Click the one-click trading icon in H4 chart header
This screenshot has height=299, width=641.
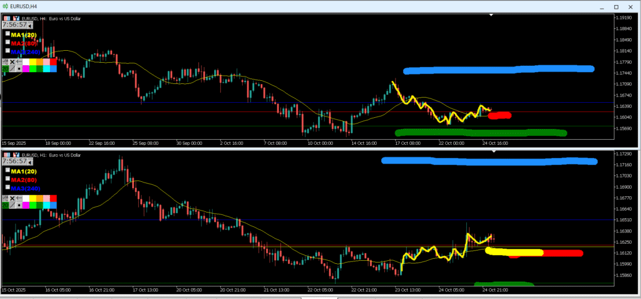[x=6, y=18]
